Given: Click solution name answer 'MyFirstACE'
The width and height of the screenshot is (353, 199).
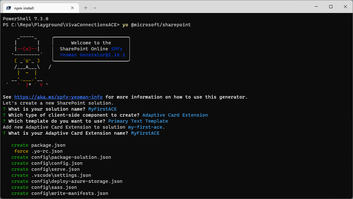Looking at the screenshot, I should click(x=103, y=109).
